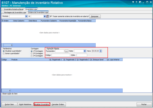
Task: Click Emitir Relatórios button
Action: (25, 105)
